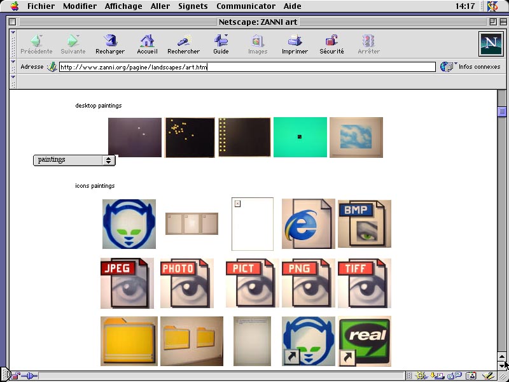
Task: Open Rechercher search in toolbar
Action: 183,43
